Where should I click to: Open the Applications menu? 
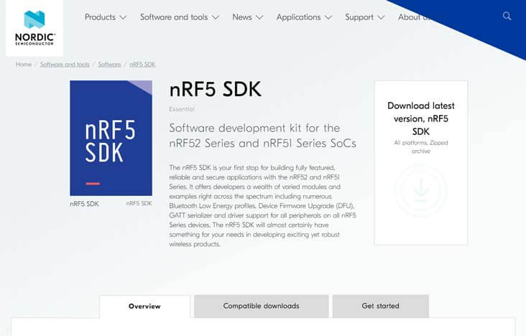[298, 17]
